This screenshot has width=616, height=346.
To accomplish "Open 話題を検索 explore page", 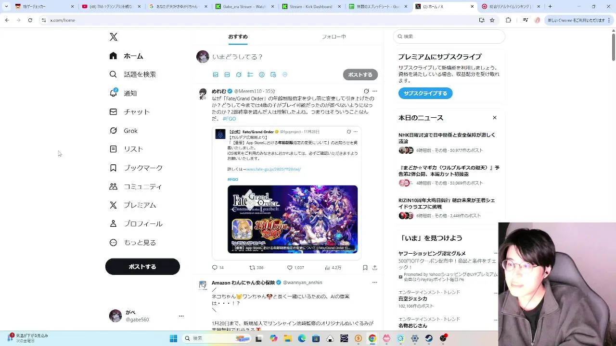I will 133,74.
